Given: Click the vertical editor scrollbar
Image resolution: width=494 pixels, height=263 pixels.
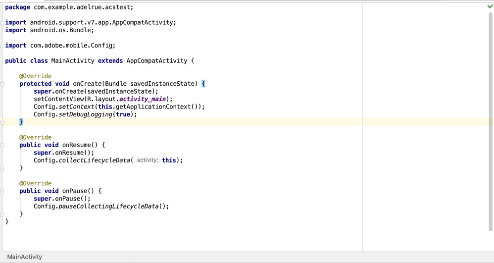Looking at the screenshot, I should (x=491, y=124).
